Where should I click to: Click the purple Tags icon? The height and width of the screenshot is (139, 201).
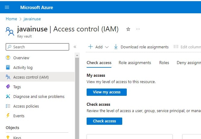click(8, 86)
